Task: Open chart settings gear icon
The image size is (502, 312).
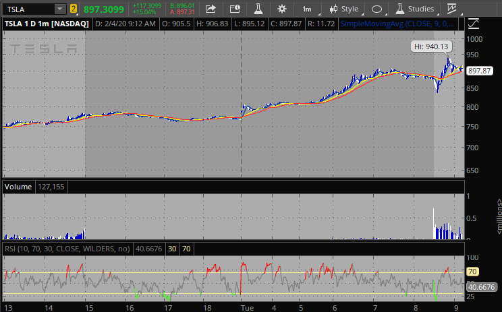Action: [282, 9]
